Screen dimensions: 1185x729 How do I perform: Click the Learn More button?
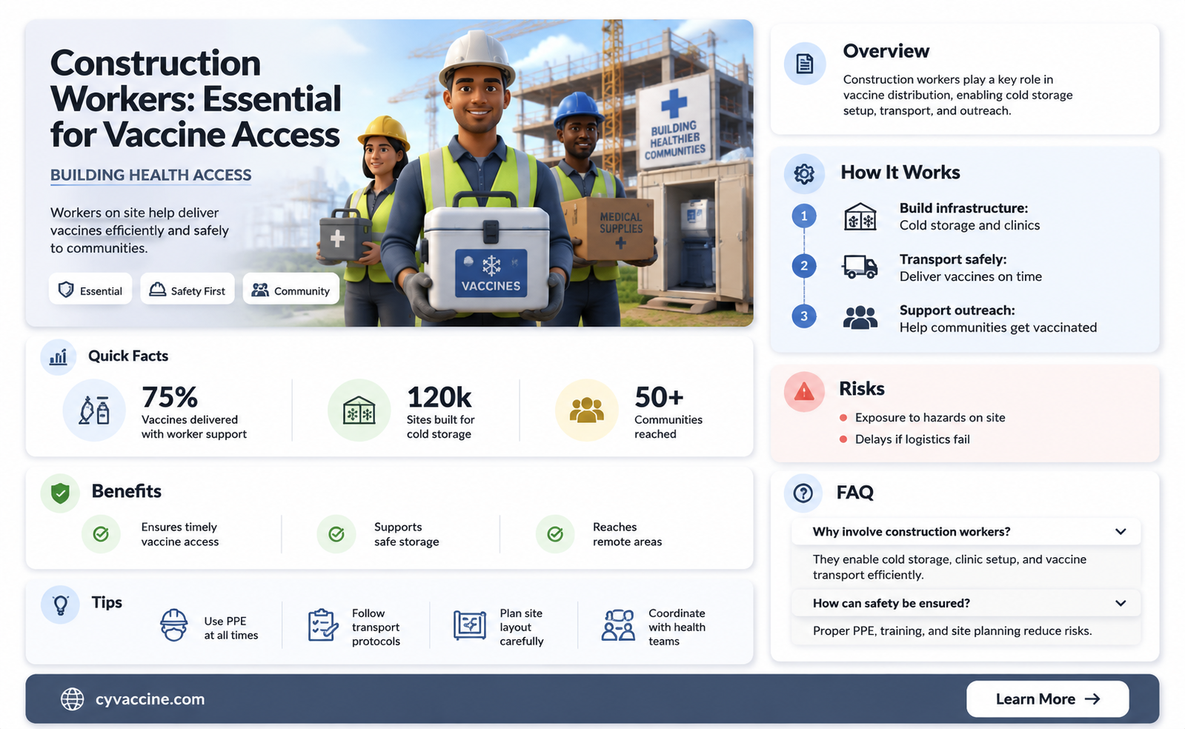coord(1047,699)
